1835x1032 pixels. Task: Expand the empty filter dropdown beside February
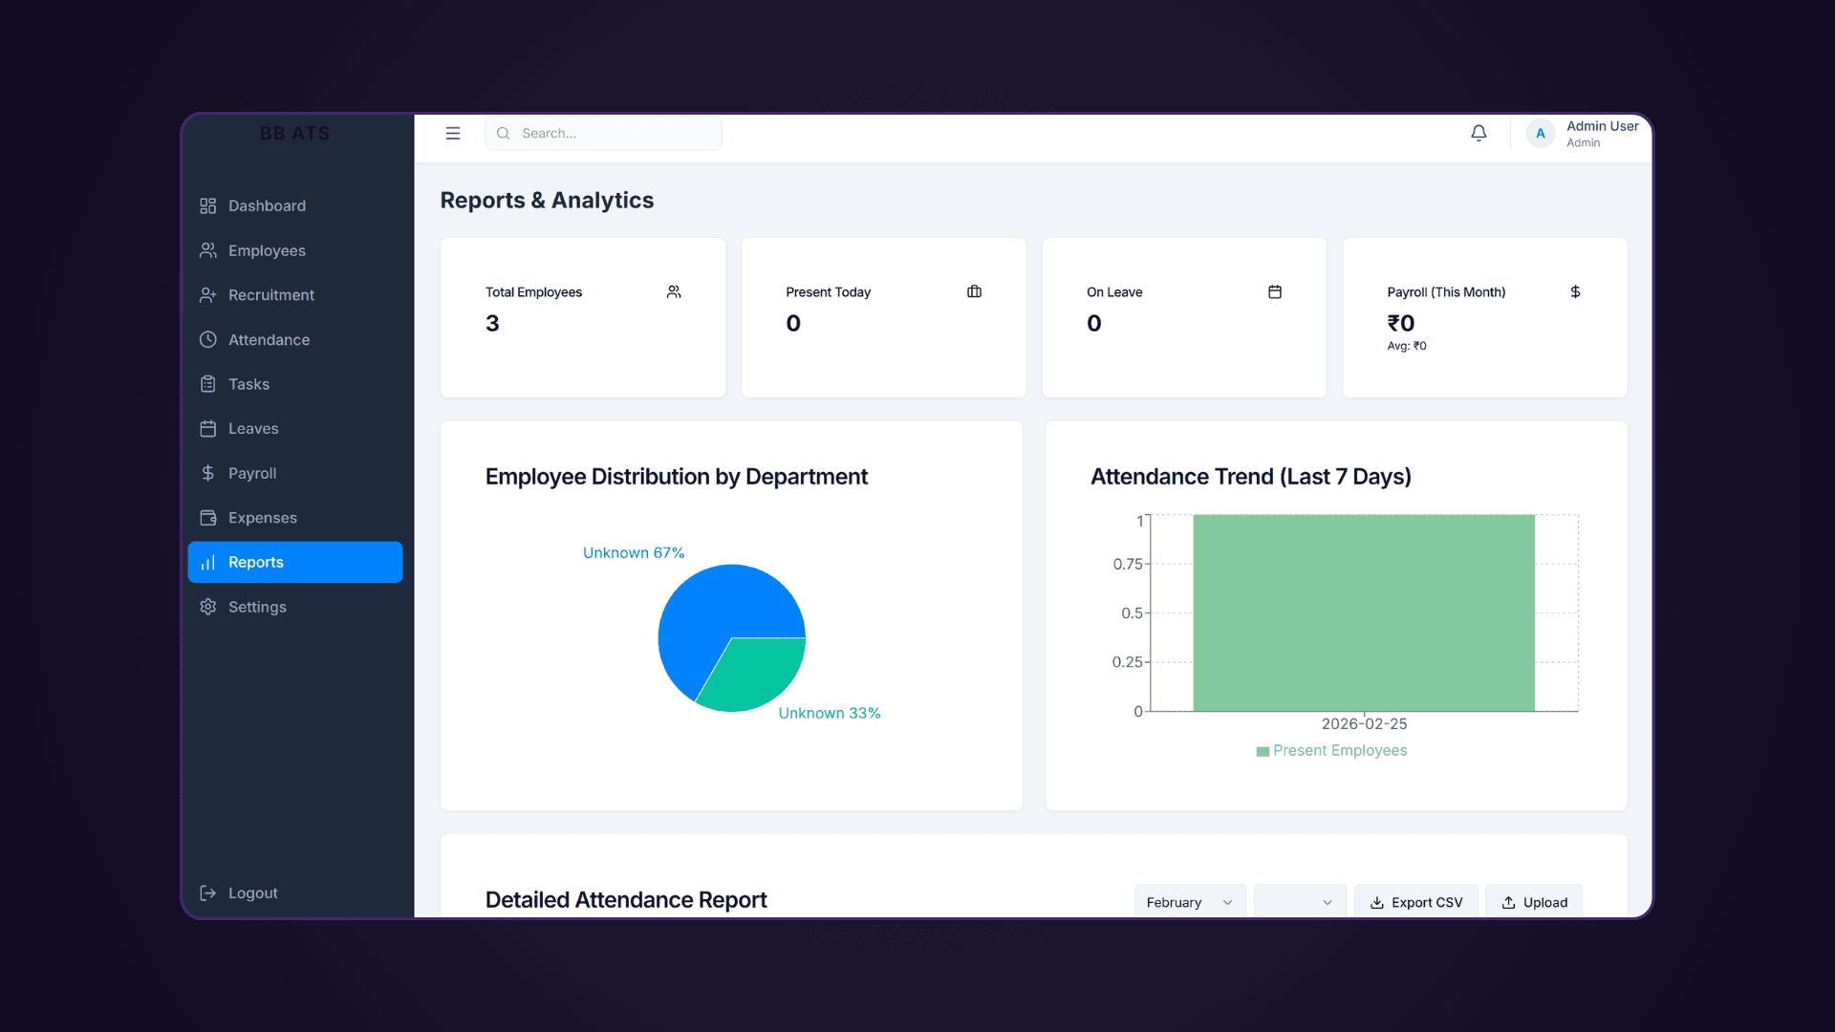[x=1299, y=901]
